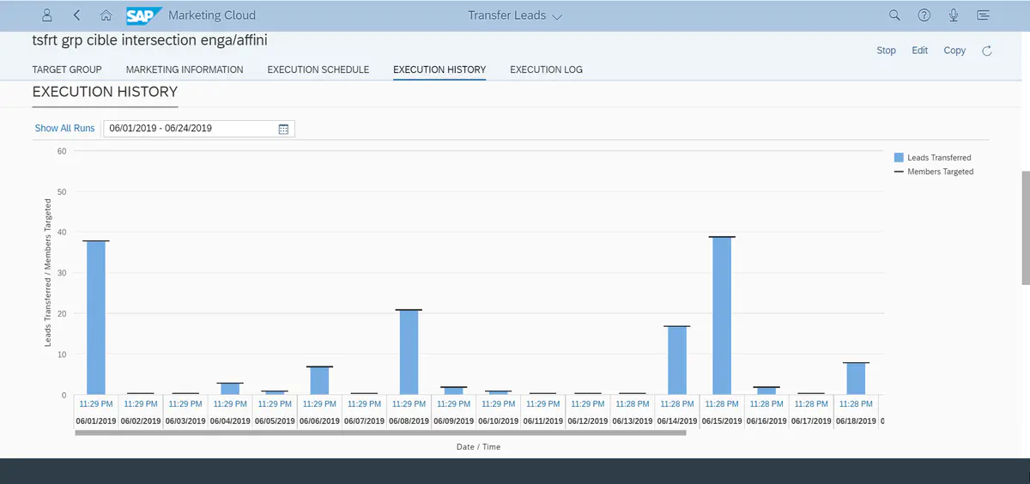This screenshot has height=484, width=1030.
Task: Click the Edit button
Action: 919,51
